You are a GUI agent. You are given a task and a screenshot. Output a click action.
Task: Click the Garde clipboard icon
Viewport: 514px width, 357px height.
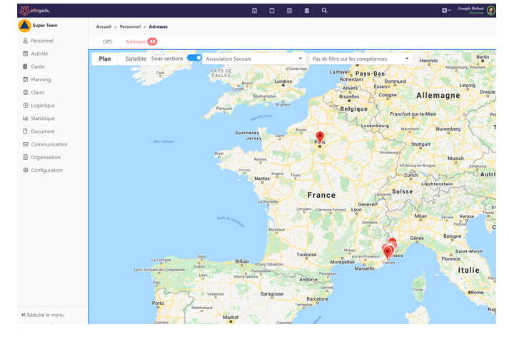point(25,66)
